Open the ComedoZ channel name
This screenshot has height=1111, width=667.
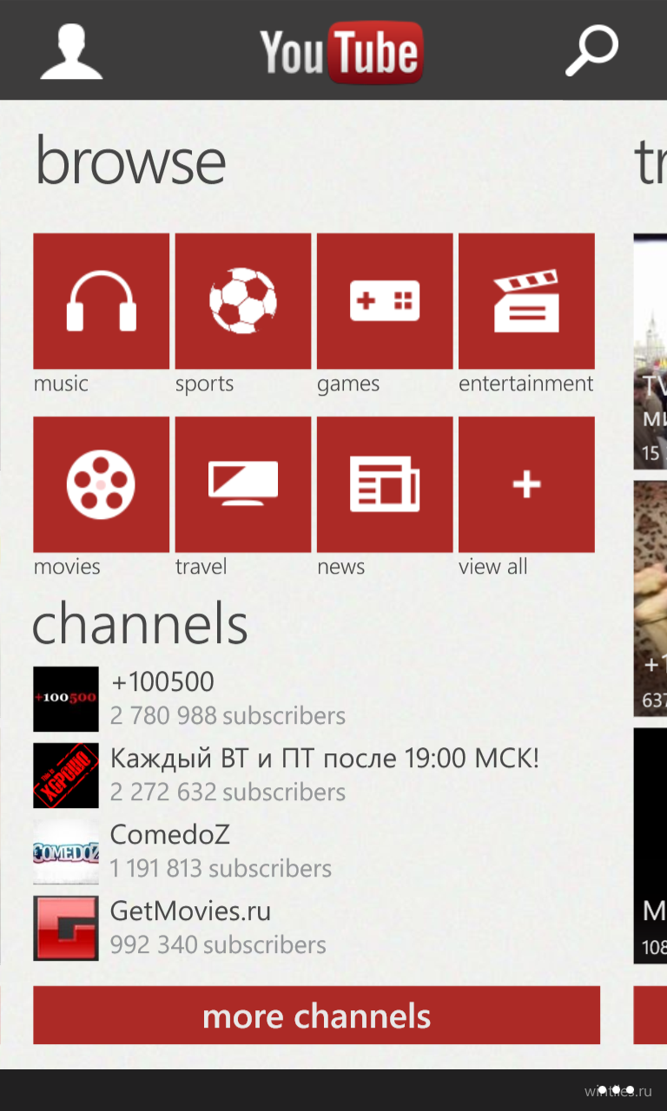pos(170,835)
